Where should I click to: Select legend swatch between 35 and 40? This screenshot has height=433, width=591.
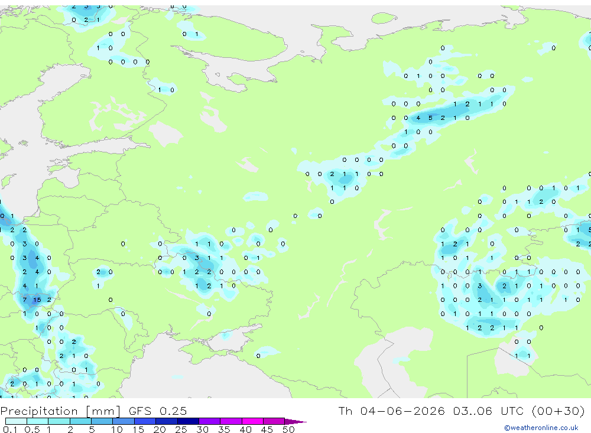(x=230, y=421)
